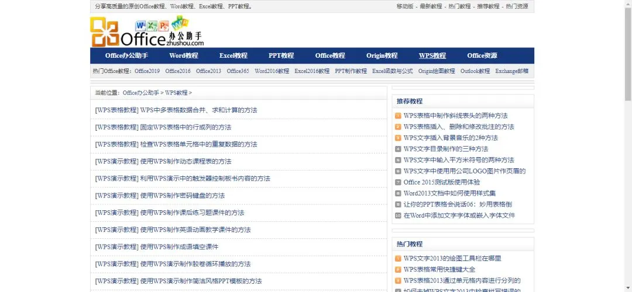The image size is (632, 292).
Task: Open the Origin绘图教程 link
Action: tap(437, 71)
